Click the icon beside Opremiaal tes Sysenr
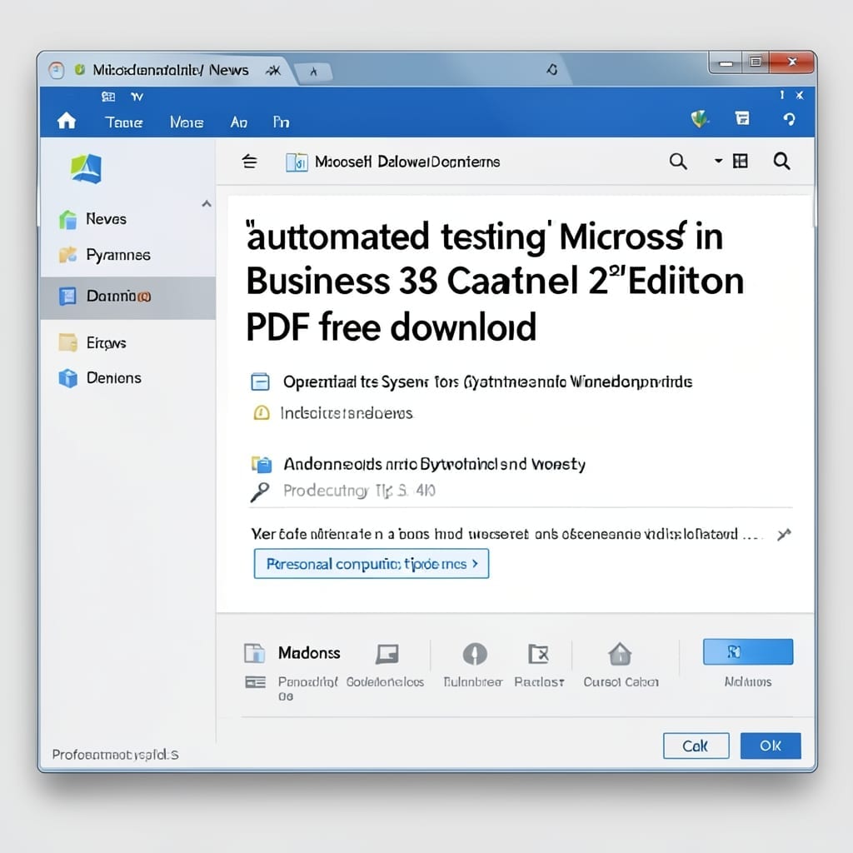 260,382
